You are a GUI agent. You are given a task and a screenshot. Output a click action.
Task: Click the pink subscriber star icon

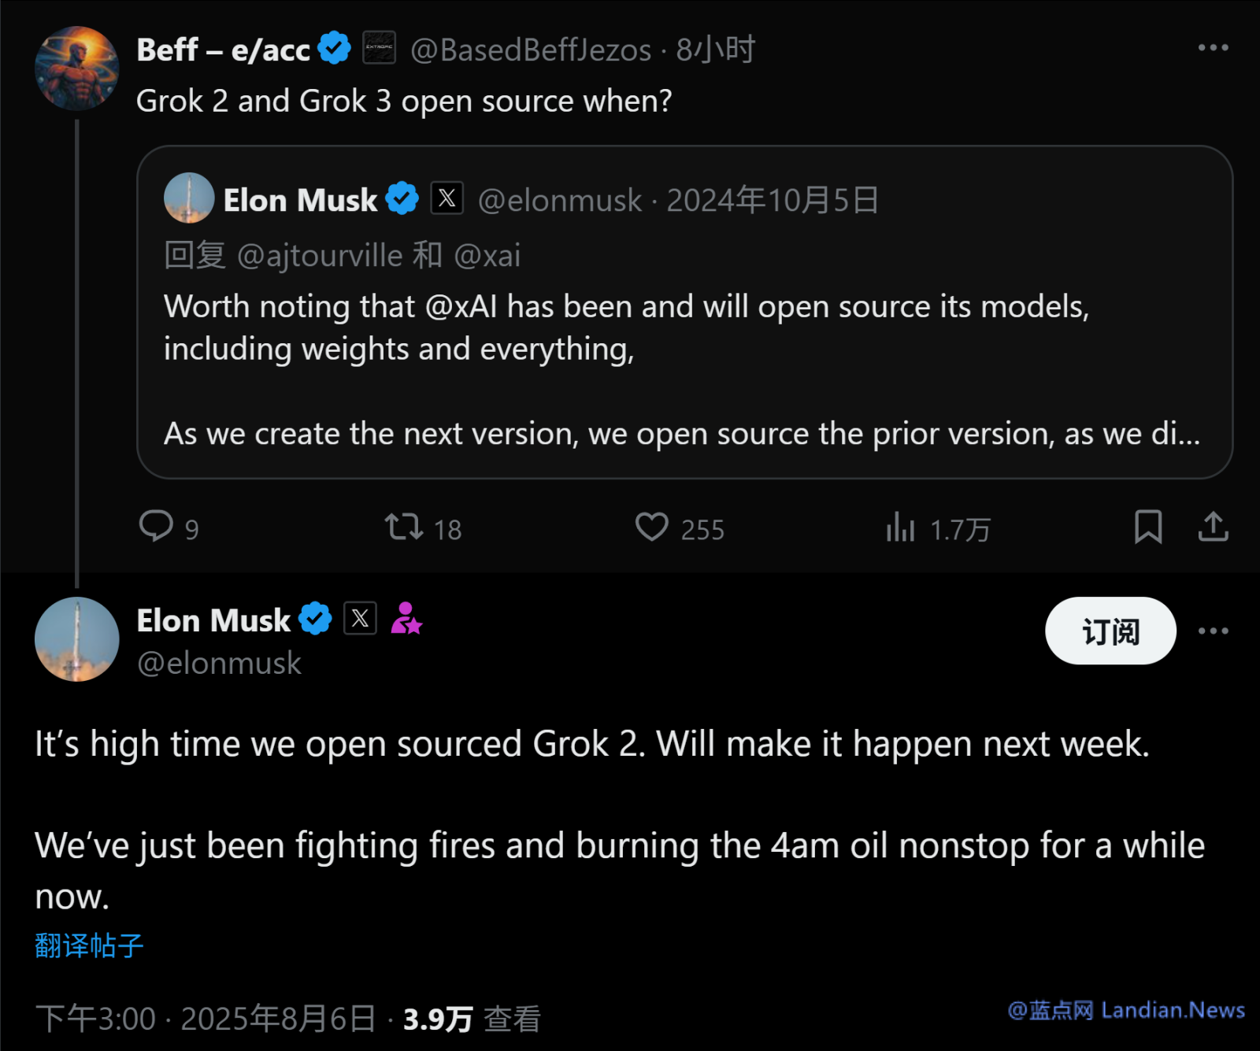[406, 619]
